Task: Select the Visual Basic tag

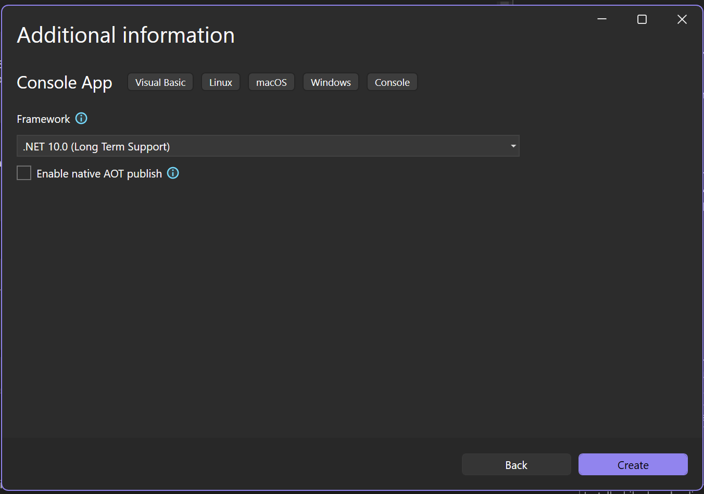Action: coord(160,82)
